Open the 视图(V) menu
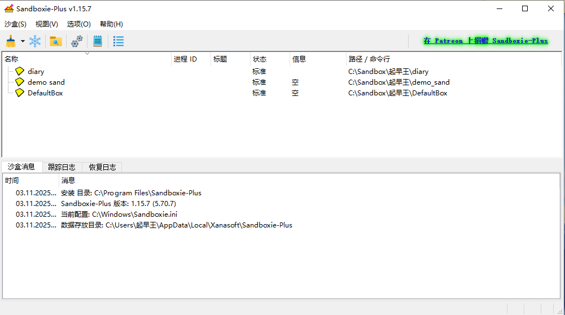The image size is (565, 315). (47, 24)
